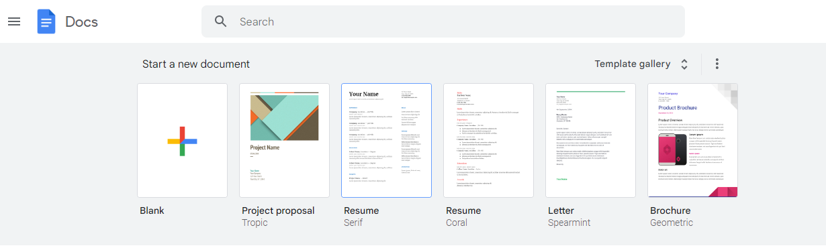Click the 'Blank' label

pos(152,210)
